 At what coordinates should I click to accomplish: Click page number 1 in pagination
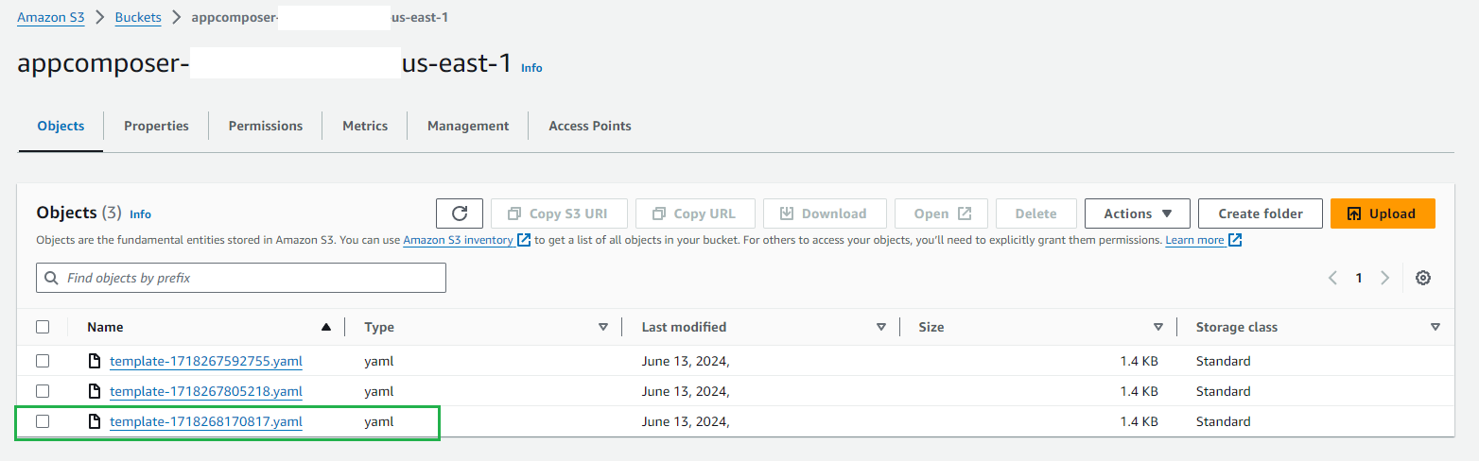[1359, 278]
